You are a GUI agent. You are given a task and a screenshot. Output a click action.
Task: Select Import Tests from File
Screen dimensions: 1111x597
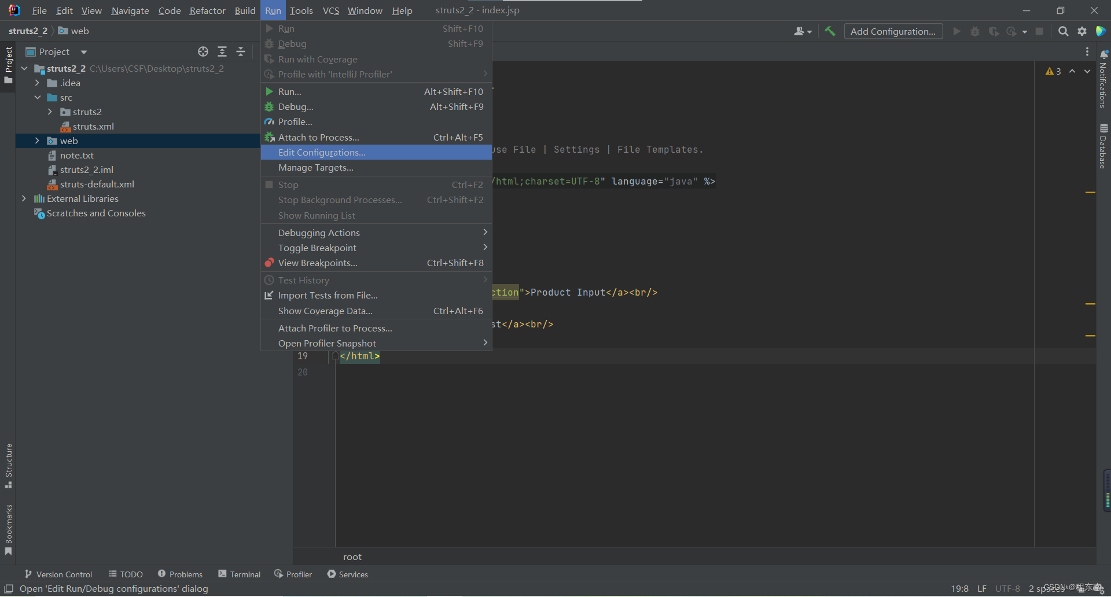tap(376, 295)
